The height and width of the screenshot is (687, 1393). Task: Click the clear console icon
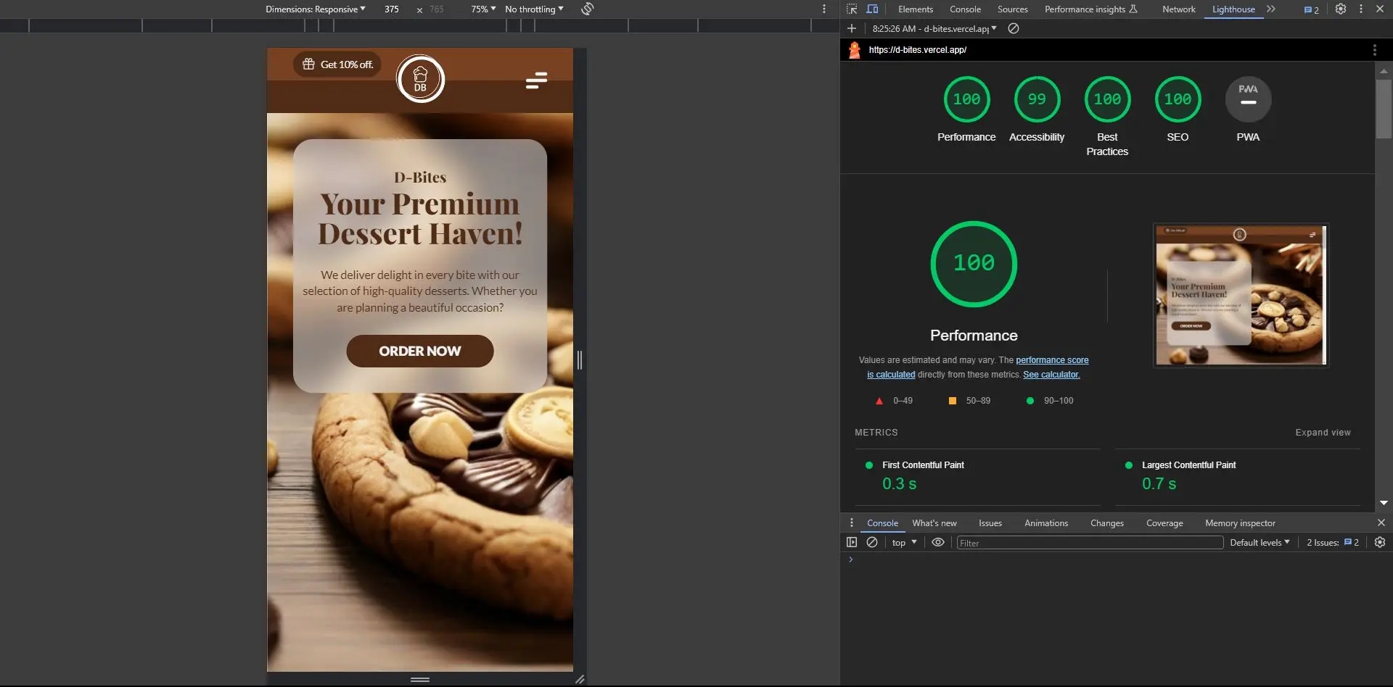tap(872, 542)
